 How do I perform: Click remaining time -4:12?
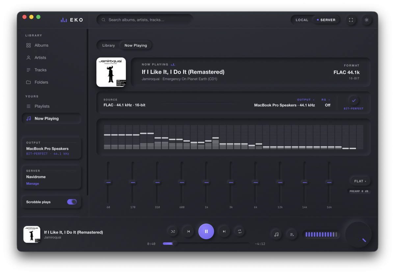pos(260,244)
